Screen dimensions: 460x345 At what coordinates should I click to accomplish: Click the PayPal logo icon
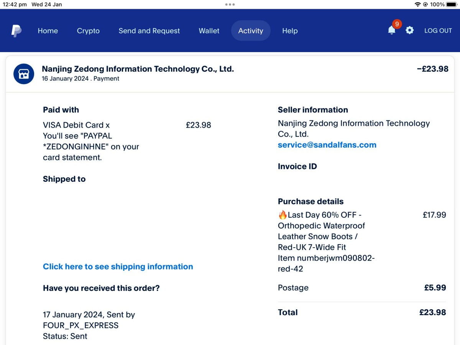pyautogui.click(x=16, y=31)
